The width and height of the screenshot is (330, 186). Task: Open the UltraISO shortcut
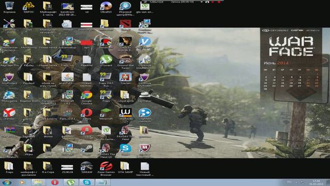click(106, 7)
